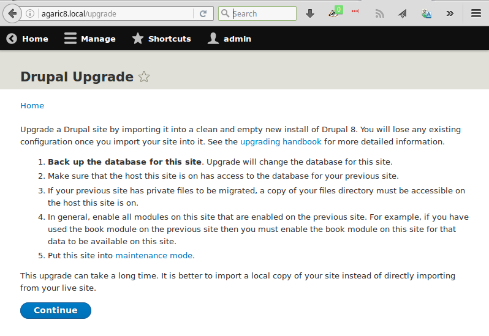Image resolution: width=489 pixels, height=336 pixels.
Task: Click the red dots extension icon
Action: click(x=355, y=12)
